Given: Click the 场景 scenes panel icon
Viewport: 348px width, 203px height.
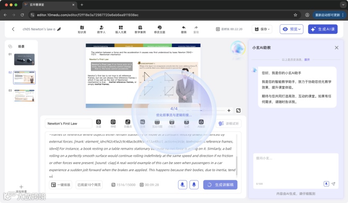Looking at the screenshot, I should point(10,47).
